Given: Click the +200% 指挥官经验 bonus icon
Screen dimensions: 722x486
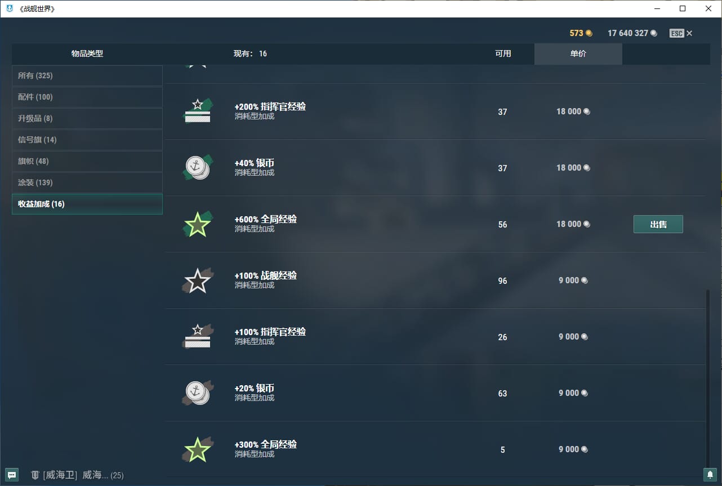Looking at the screenshot, I should tap(197, 111).
